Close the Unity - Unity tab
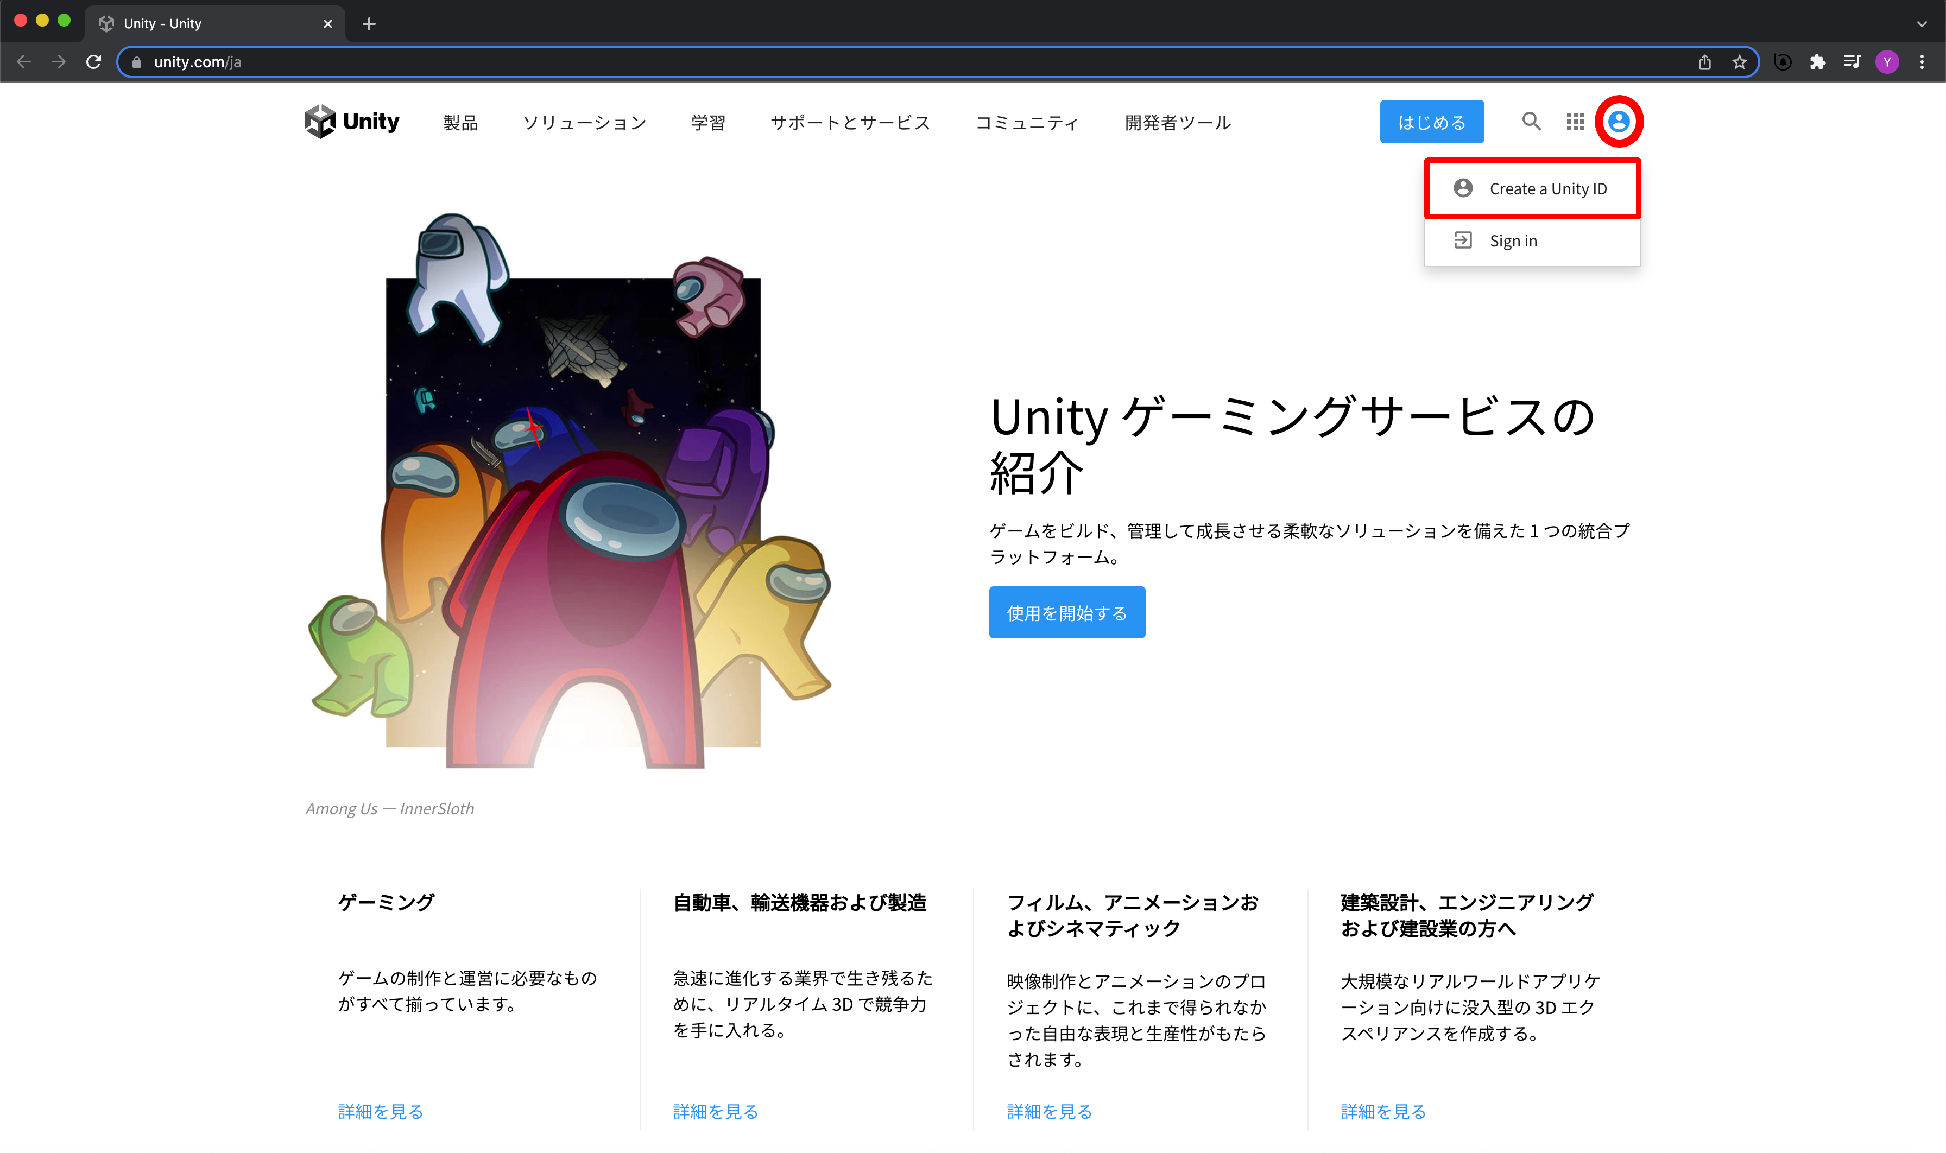 (x=328, y=24)
